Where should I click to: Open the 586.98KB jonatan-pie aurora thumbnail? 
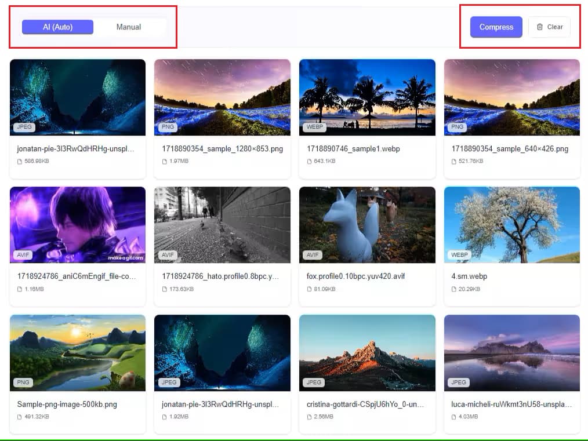(x=78, y=97)
